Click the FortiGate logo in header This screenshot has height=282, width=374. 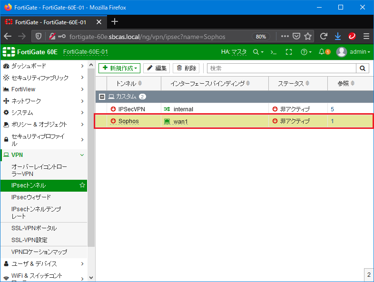[x=9, y=52]
